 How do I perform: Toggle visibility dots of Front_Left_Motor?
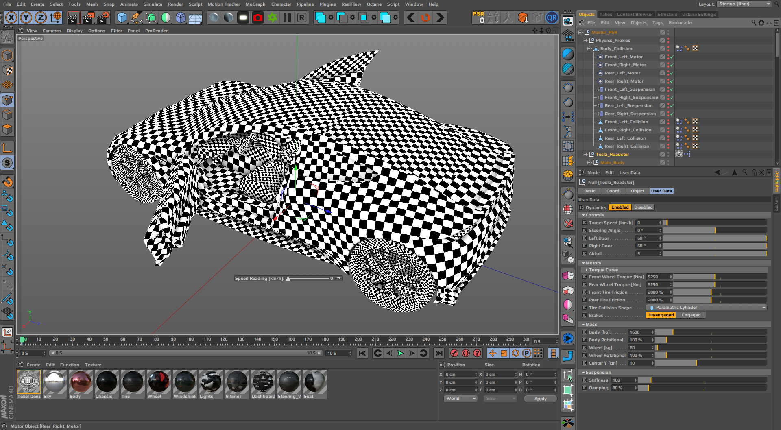point(668,57)
